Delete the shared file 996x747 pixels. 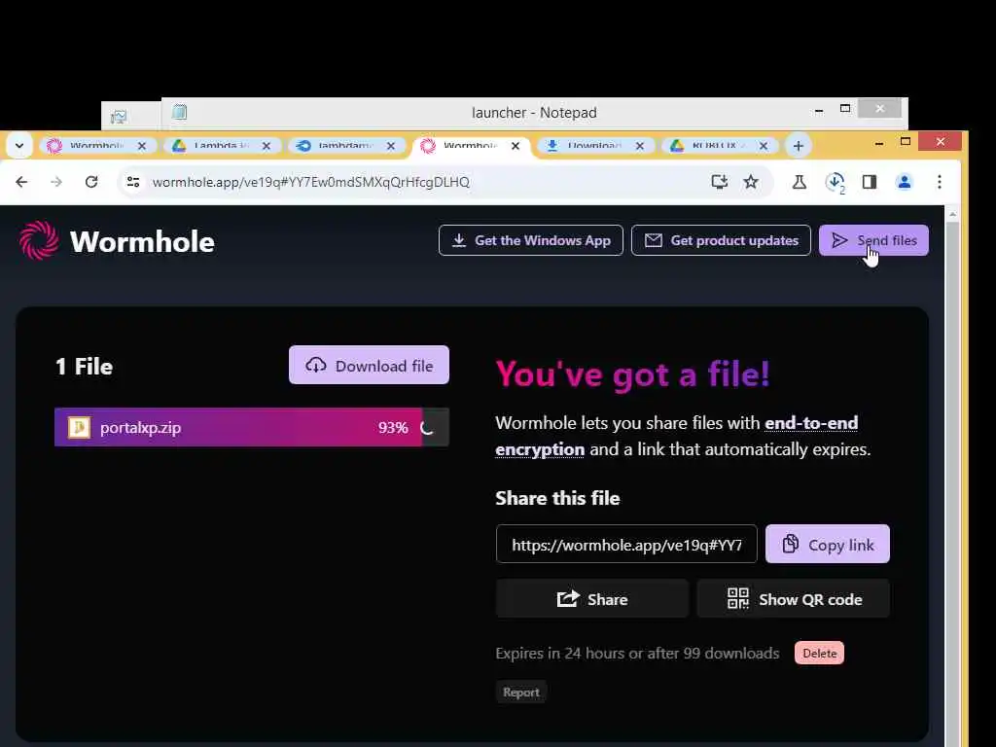pyautogui.click(x=819, y=653)
